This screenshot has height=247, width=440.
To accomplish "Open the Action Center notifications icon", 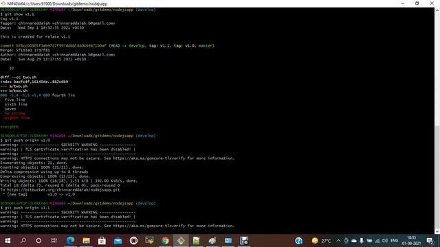I will pyautogui.click(x=430, y=241).
